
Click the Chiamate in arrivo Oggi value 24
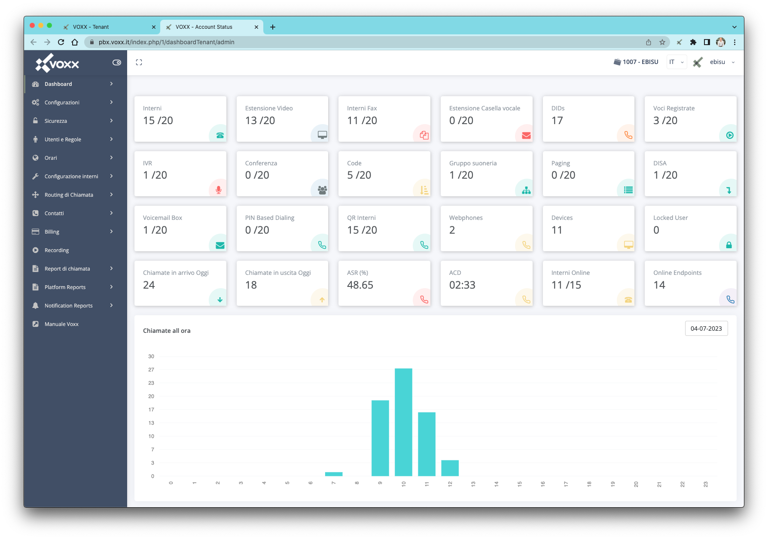click(149, 285)
